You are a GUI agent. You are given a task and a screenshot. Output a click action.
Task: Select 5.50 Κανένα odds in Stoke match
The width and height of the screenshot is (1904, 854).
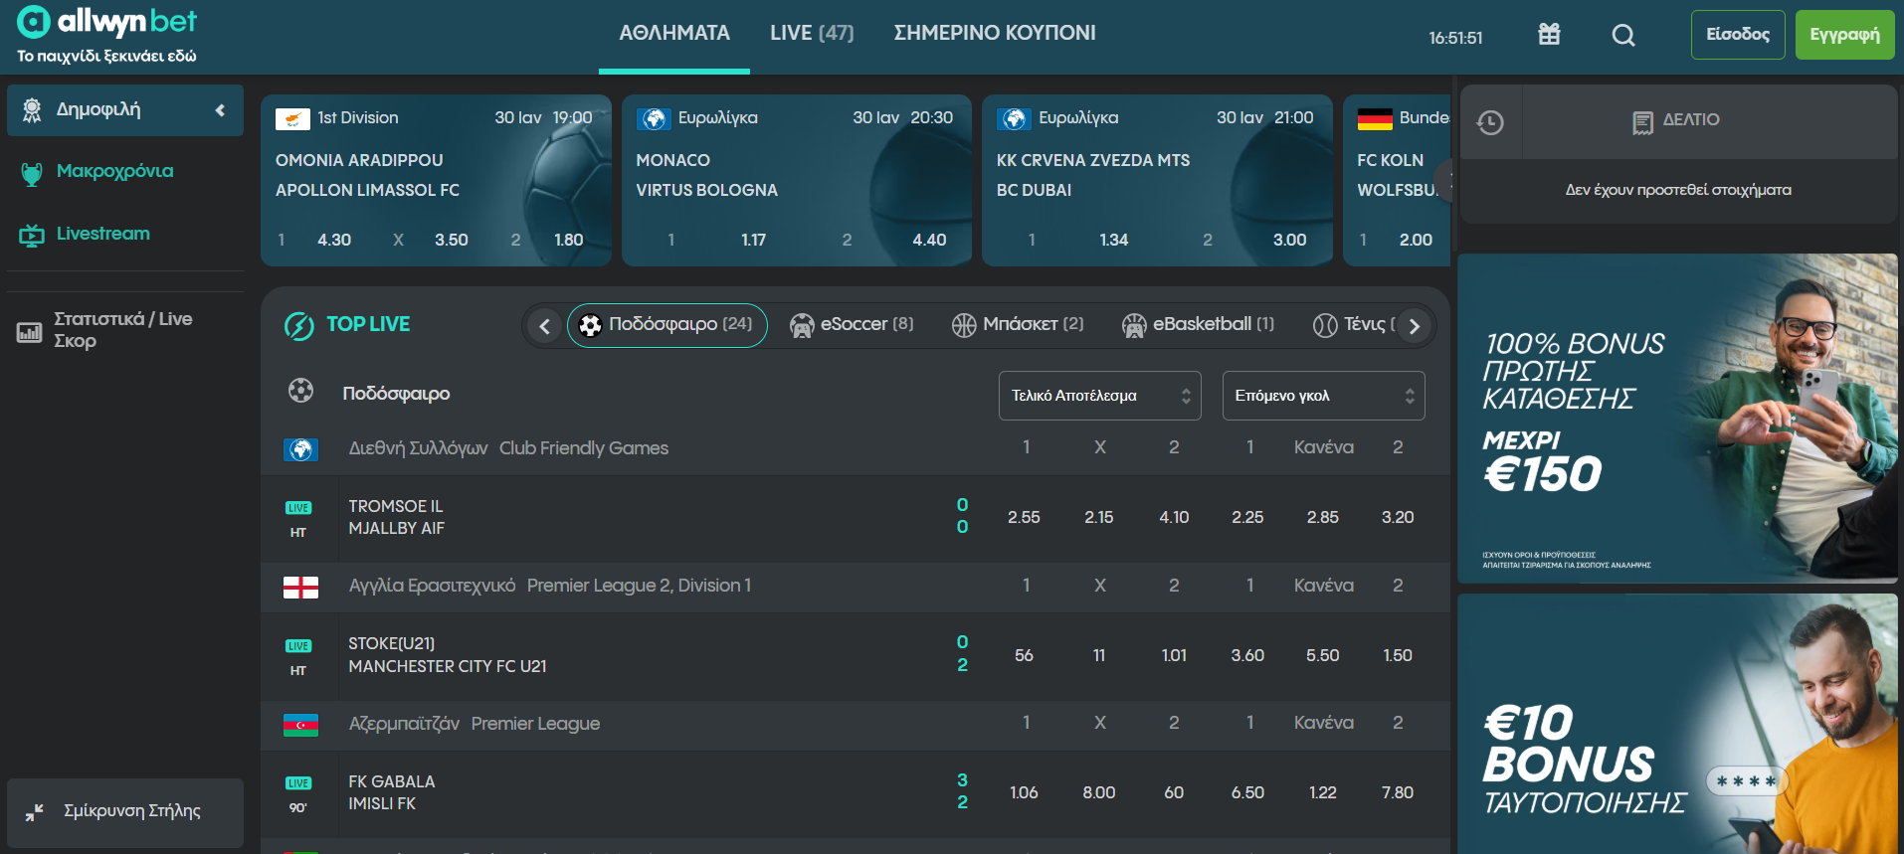pyautogui.click(x=1322, y=656)
